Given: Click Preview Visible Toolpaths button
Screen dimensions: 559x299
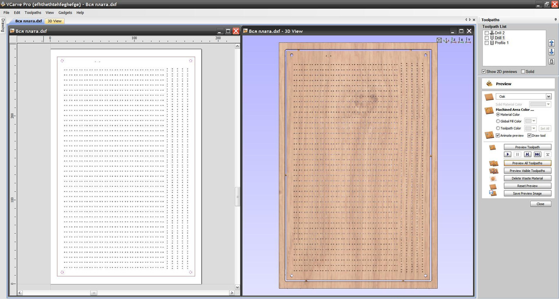Looking at the screenshot, I should tap(528, 171).
